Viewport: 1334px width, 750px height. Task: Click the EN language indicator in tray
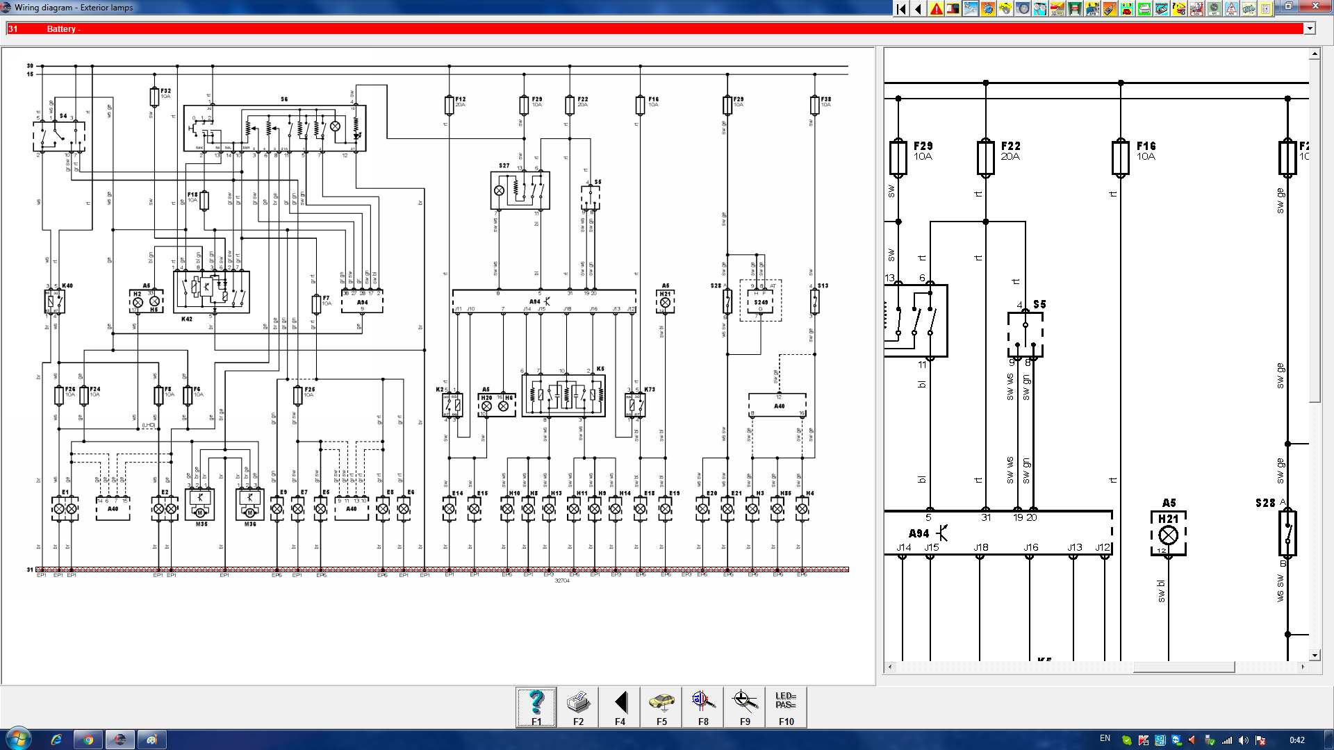pyautogui.click(x=1105, y=738)
